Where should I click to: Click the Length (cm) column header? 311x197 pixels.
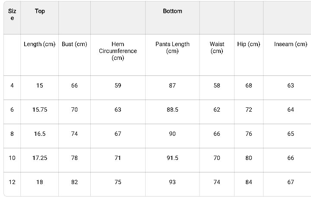point(40,44)
